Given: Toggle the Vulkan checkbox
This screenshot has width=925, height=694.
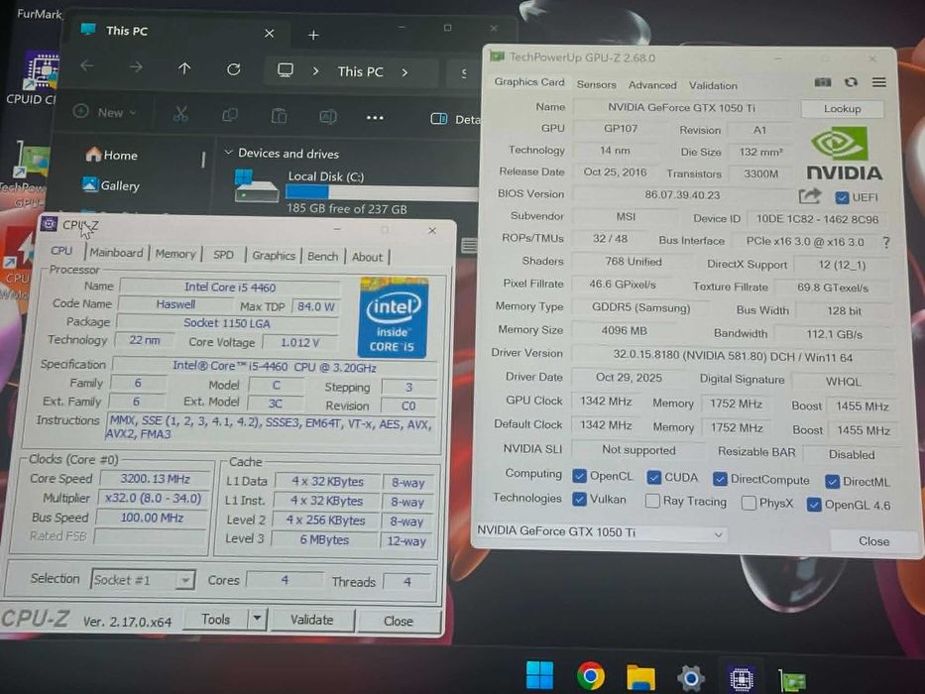Looking at the screenshot, I should 579,500.
